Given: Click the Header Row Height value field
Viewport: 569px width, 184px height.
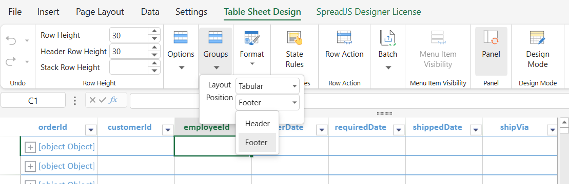Looking at the screenshot, I should click(129, 51).
